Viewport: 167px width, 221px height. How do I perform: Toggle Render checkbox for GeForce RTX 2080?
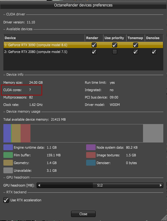click(x=94, y=52)
